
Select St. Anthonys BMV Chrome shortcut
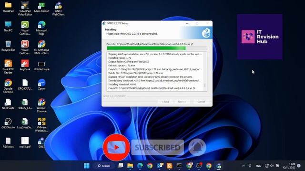41,47
